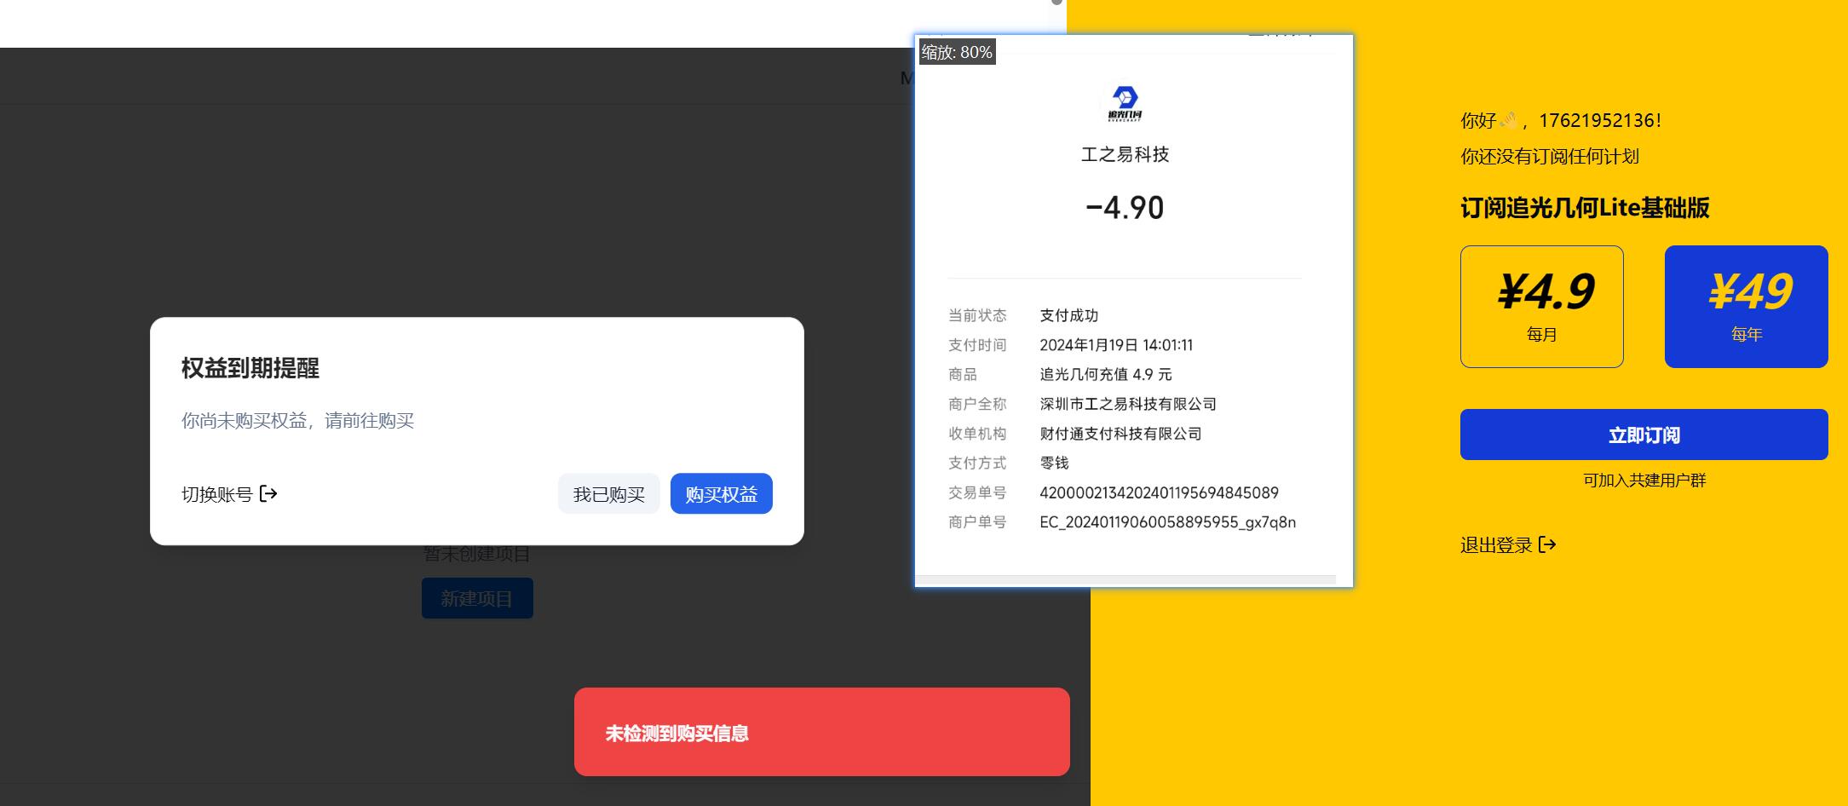Click the waving hand emoji in greeting
This screenshot has height=806, width=1848.
[x=1508, y=121]
